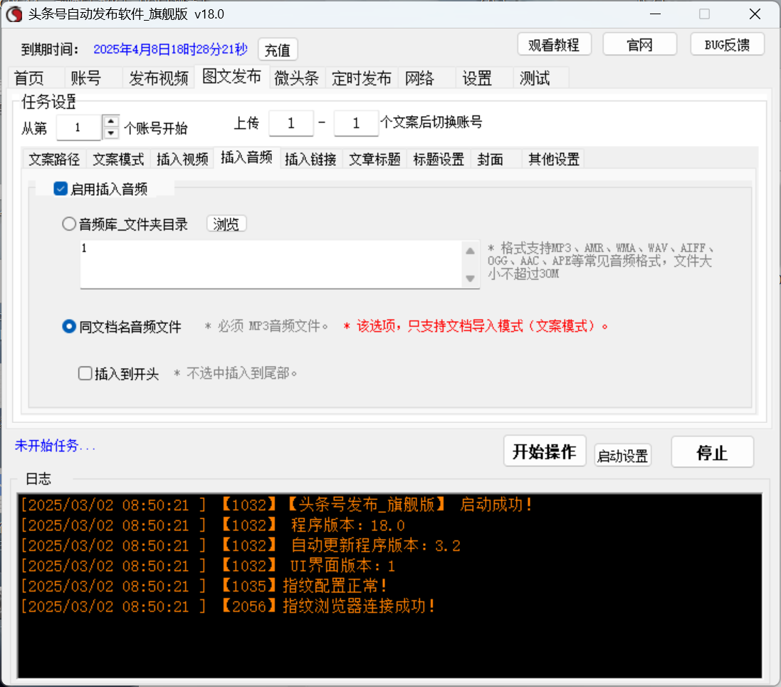Select the 图文发布 tab
The width and height of the screenshot is (781, 687).
(231, 77)
